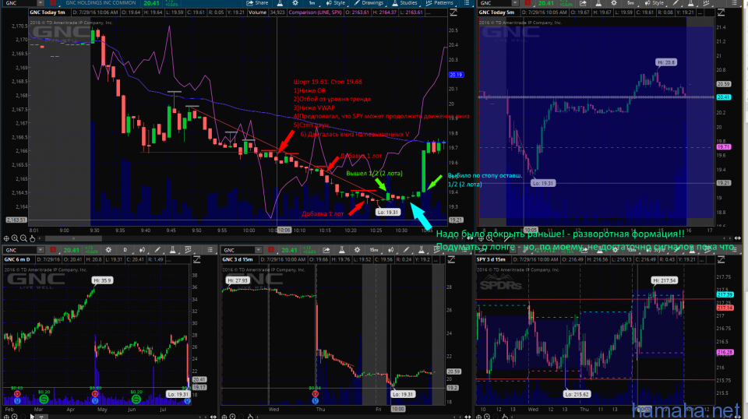The width and height of the screenshot is (748, 419).
Task: Expand symbol dropdown in GNC 6 m D chart
Action: point(41,250)
